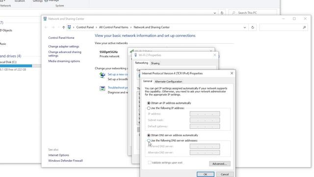This screenshot has width=314, height=177.
Task: Click the Alternate DNS server field
Action: 205,152
